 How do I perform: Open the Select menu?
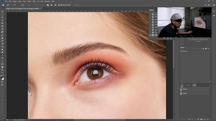pyautogui.click(x=29, y=1)
